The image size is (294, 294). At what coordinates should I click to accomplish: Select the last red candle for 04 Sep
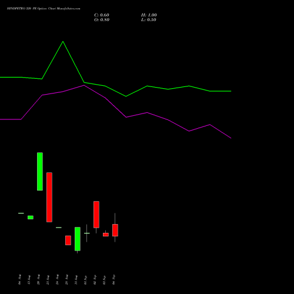coord(115,230)
